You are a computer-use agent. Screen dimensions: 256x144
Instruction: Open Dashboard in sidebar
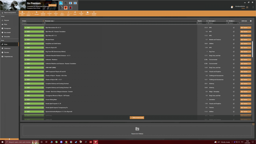9,13
